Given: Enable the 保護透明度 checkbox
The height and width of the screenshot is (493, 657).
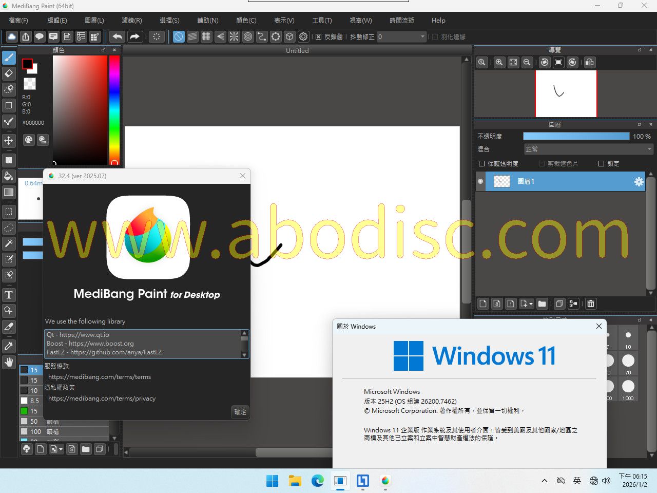Looking at the screenshot, I should 481,163.
